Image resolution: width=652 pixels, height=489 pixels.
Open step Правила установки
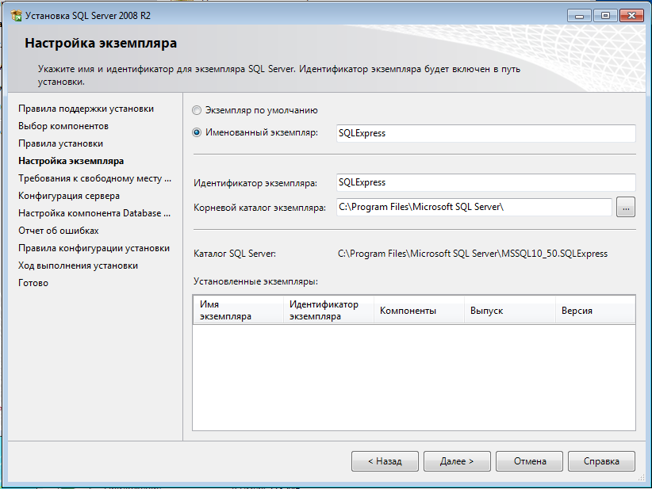pos(61,143)
